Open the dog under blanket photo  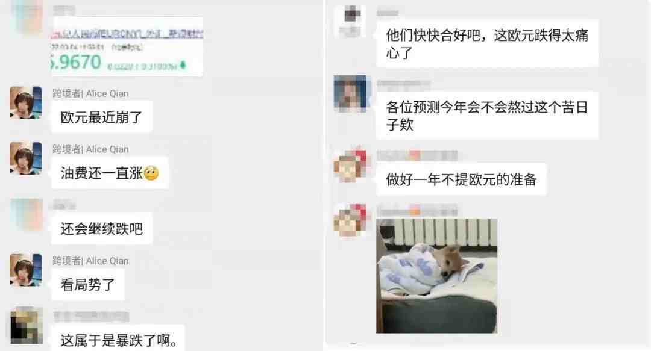[x=437, y=276]
